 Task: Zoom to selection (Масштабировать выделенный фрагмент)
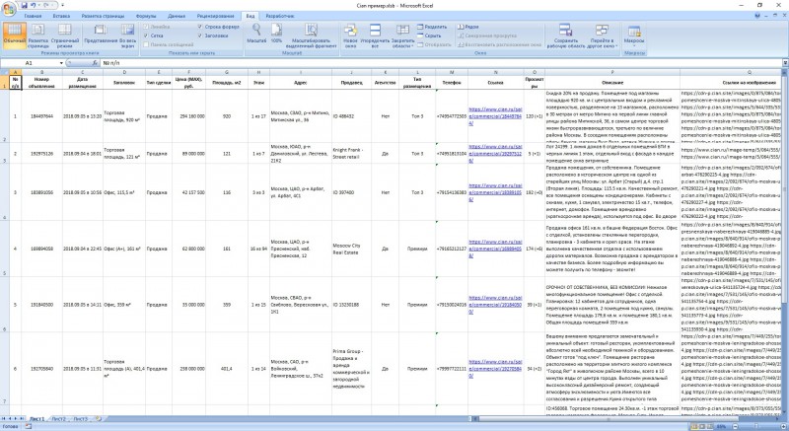tap(311, 36)
